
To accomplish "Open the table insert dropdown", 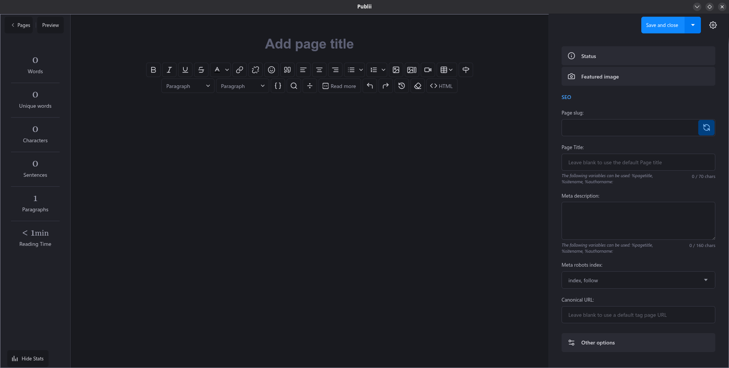I will (447, 70).
